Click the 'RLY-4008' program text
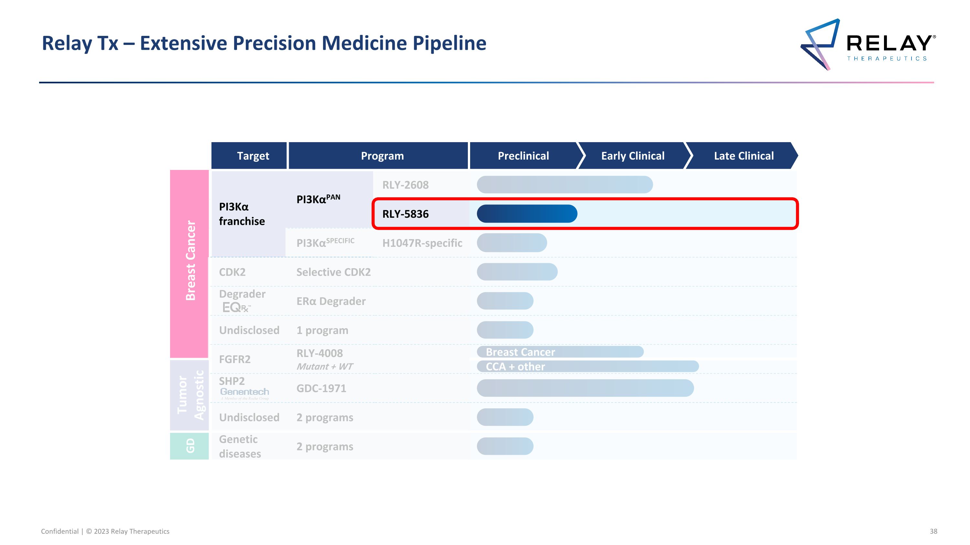Screen dimensions: 970x545 [320, 353]
